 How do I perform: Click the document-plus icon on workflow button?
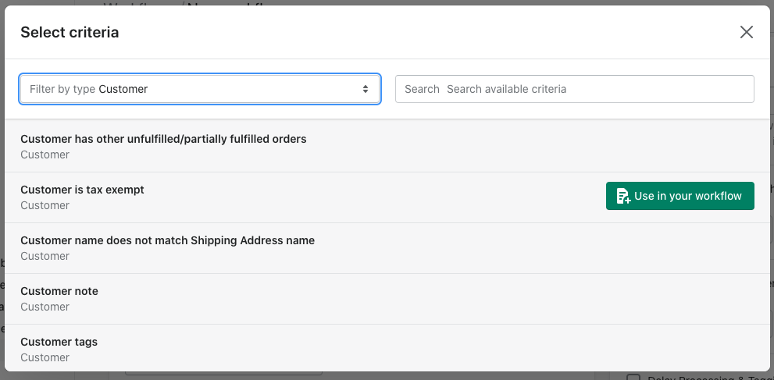(623, 196)
